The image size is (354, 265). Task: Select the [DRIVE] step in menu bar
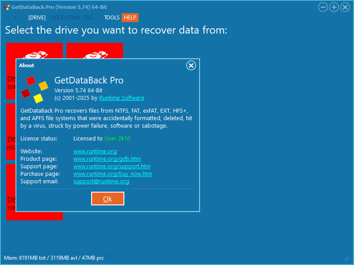[37, 18]
